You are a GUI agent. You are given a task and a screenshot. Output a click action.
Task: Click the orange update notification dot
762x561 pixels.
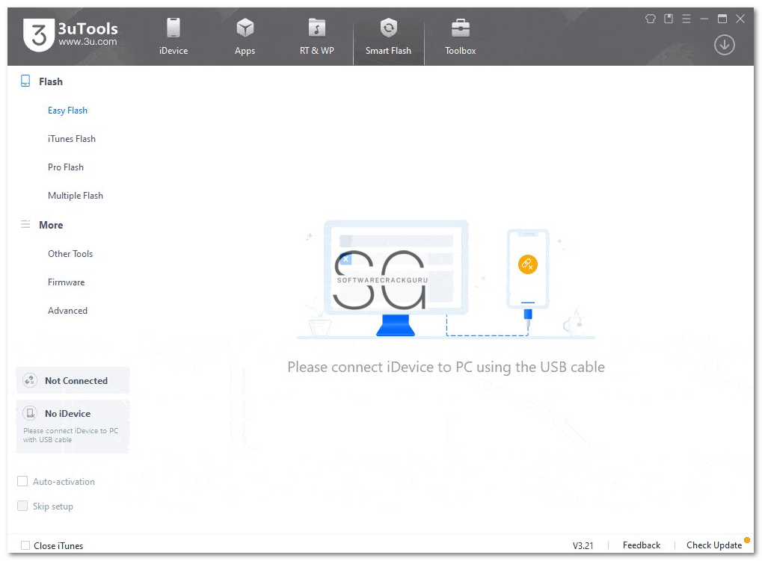tap(747, 540)
